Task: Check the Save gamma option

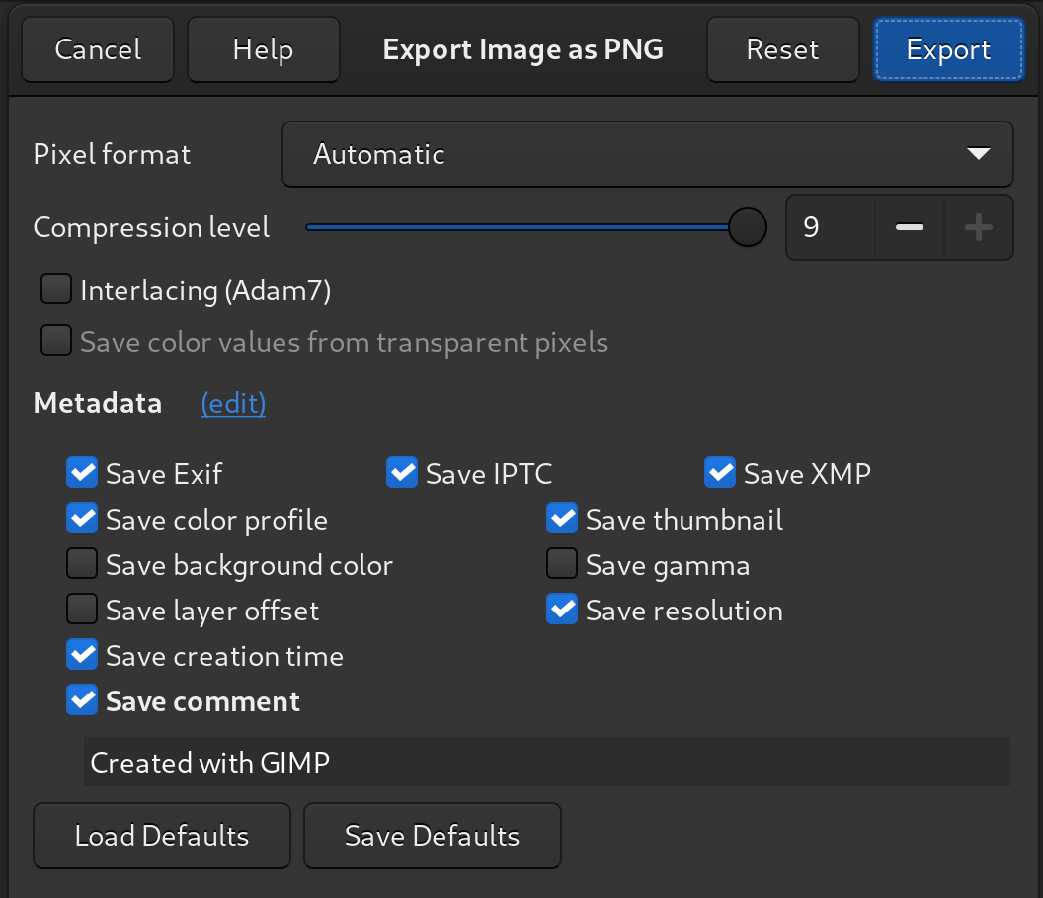Action: (562, 563)
